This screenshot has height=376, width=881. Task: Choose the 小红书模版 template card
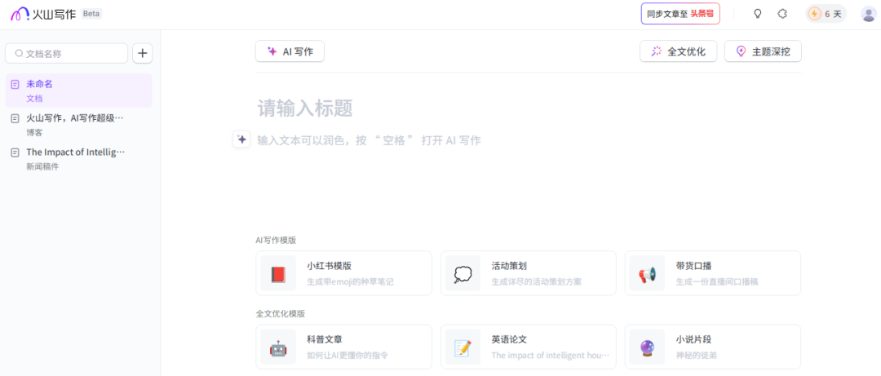(x=344, y=273)
